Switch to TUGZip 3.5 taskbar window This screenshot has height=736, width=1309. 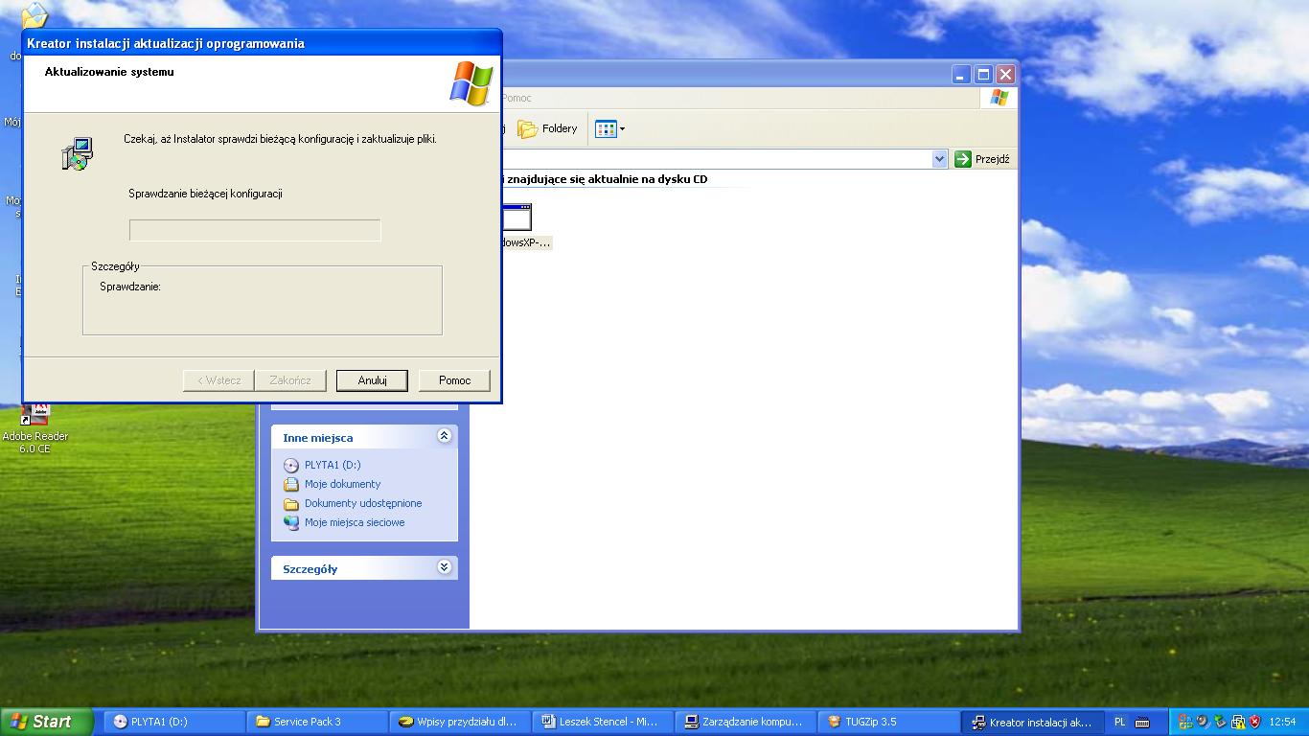pyautogui.click(x=888, y=722)
